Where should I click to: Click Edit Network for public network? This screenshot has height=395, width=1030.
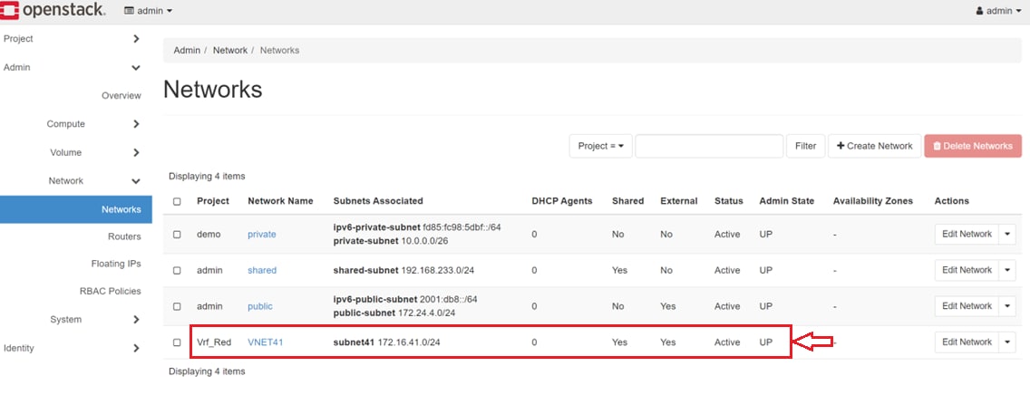tap(967, 306)
